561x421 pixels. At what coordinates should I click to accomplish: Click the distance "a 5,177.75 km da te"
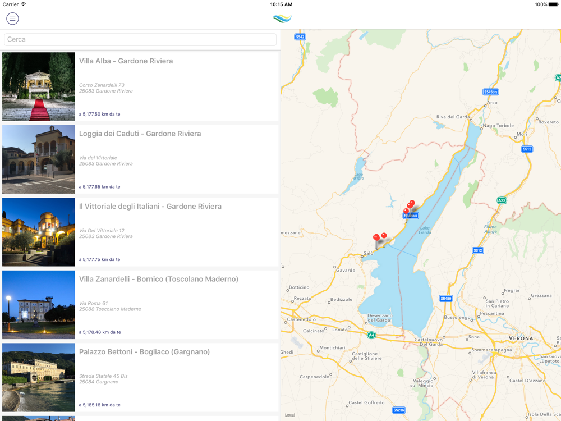(x=99, y=259)
